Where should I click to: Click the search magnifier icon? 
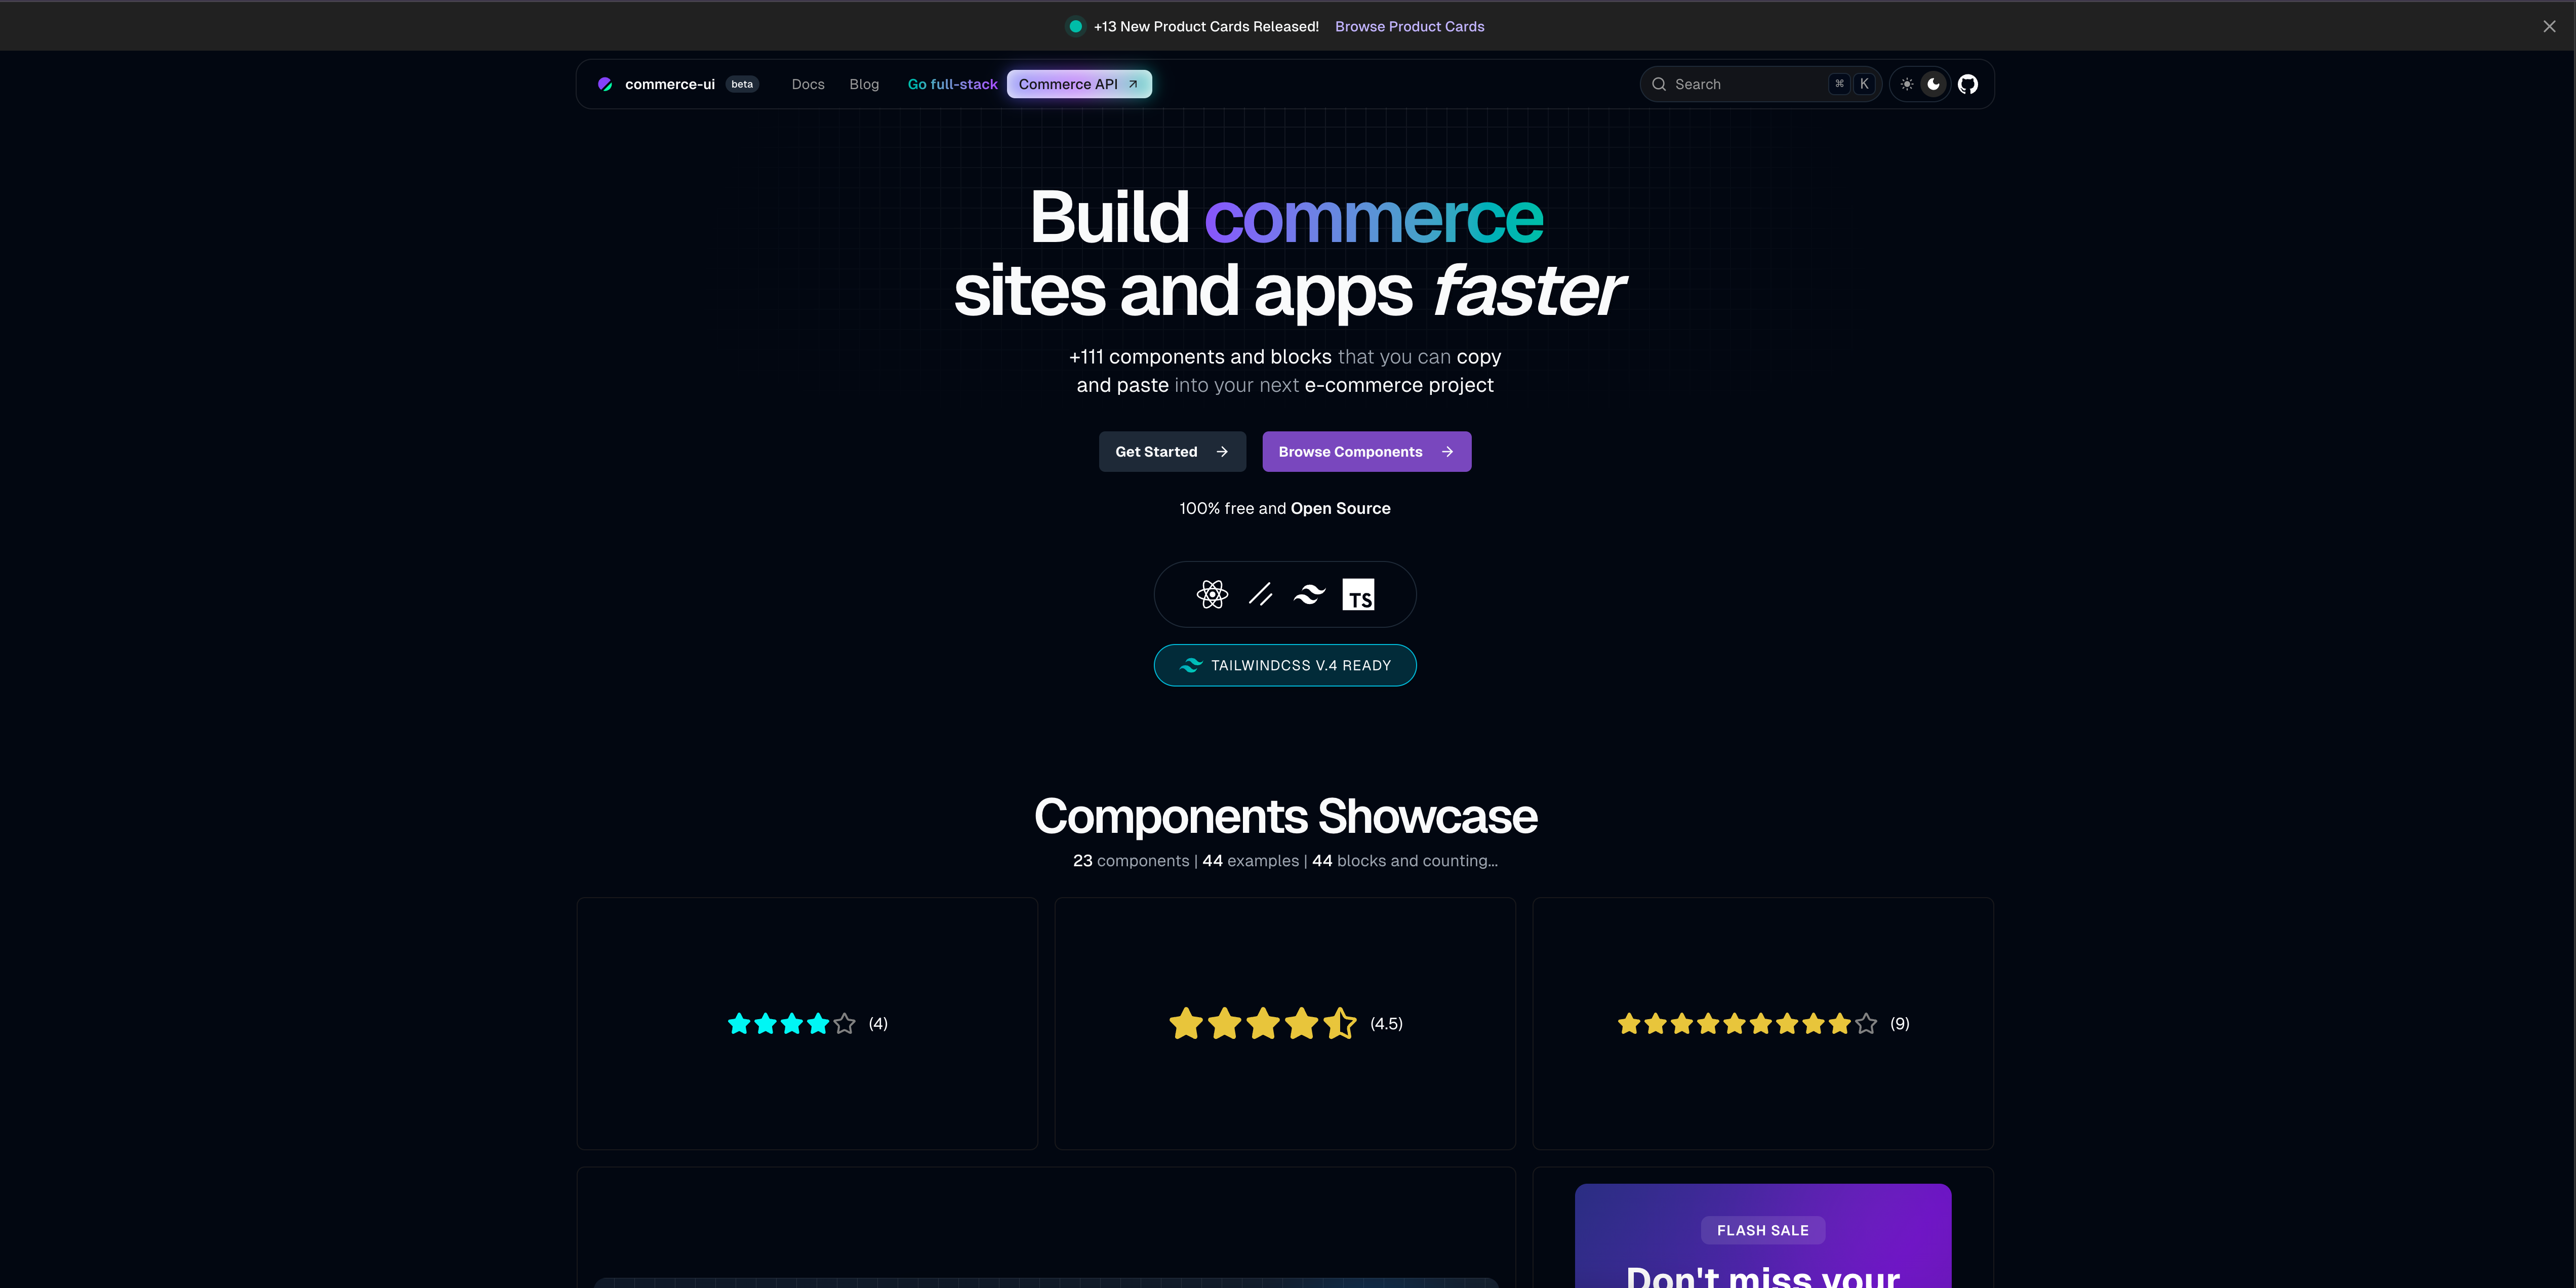pos(1659,84)
